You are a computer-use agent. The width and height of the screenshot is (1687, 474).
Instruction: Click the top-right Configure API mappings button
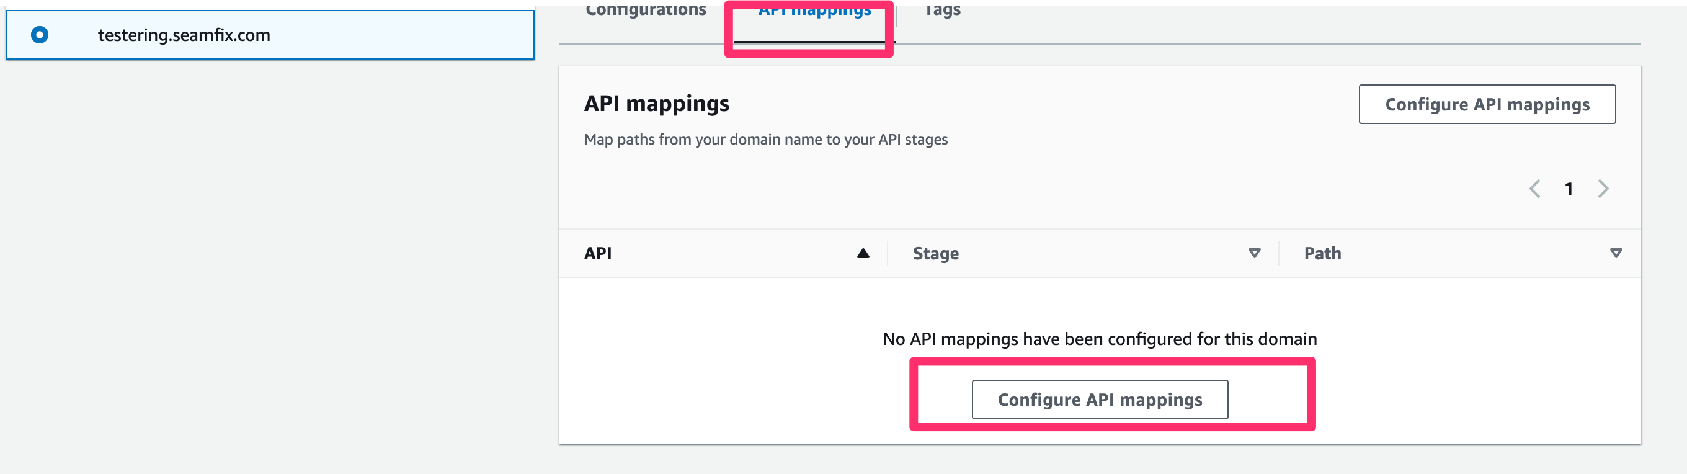pyautogui.click(x=1487, y=104)
